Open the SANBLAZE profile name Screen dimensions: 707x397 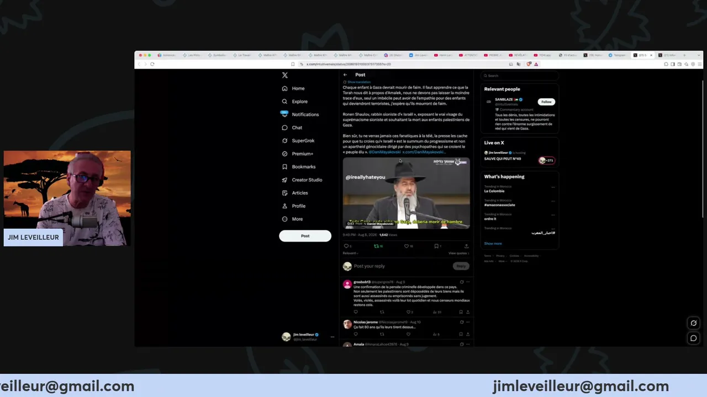point(504,100)
